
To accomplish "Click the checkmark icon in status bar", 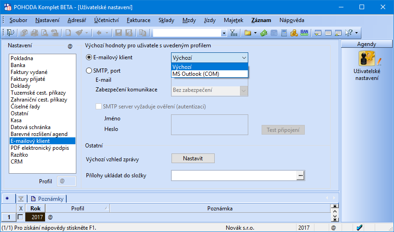I will pos(360,227).
